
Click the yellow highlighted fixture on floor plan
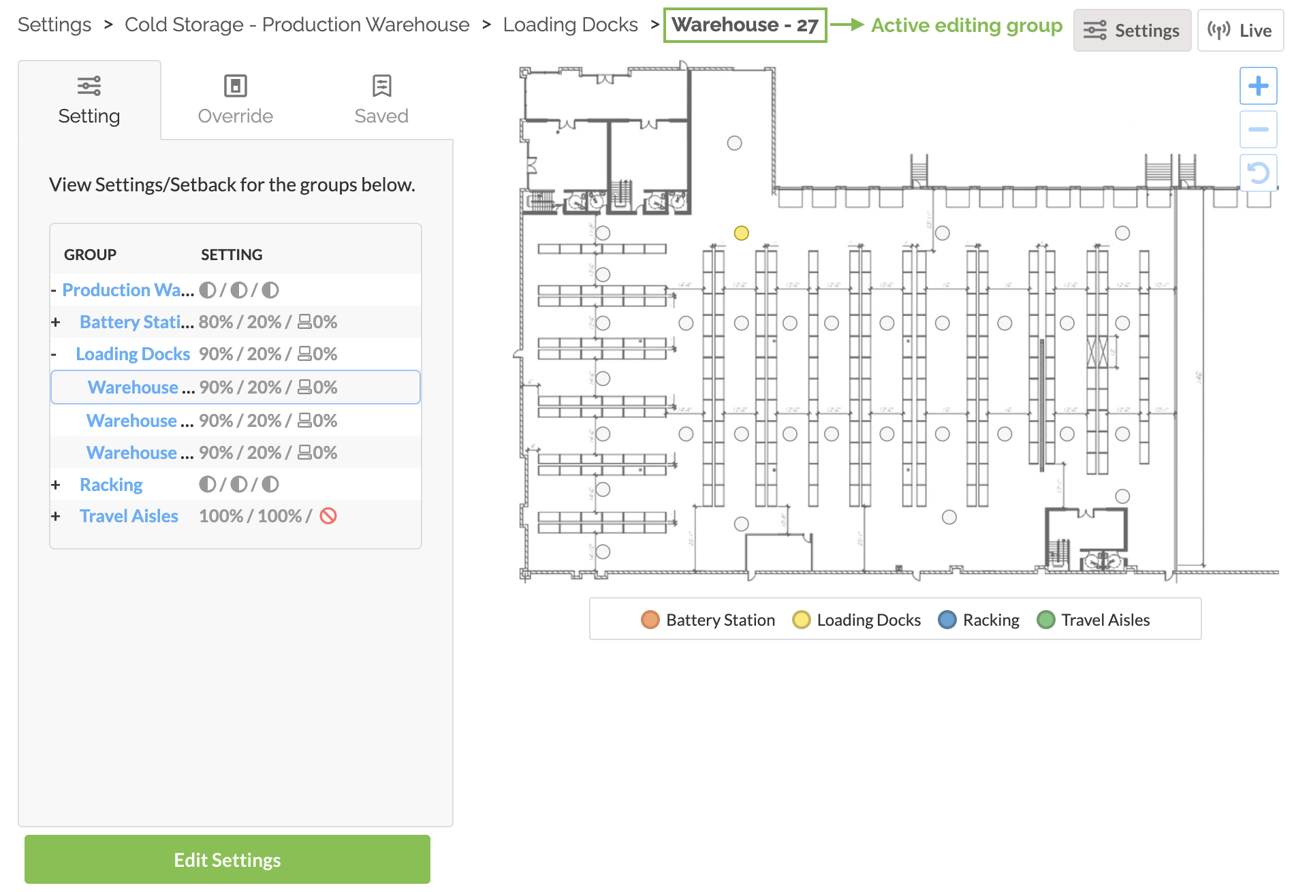(x=742, y=233)
